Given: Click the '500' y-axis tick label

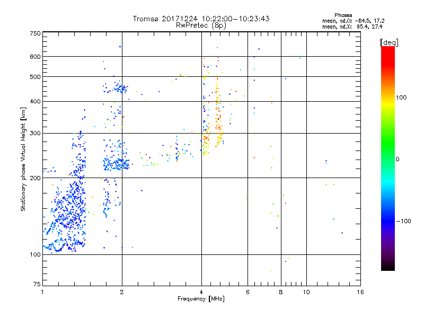Looking at the screenshot, I should 36,77.
